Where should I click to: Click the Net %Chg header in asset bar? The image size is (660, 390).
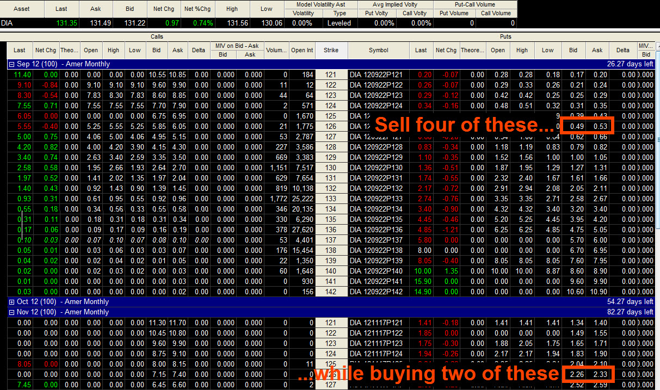coord(198,9)
